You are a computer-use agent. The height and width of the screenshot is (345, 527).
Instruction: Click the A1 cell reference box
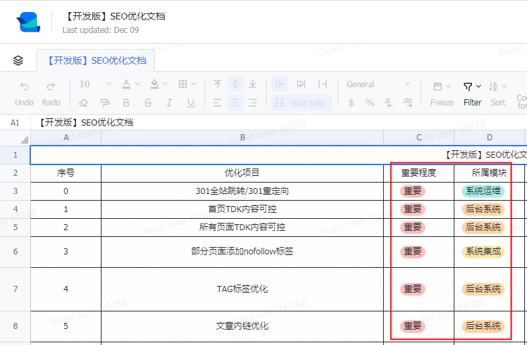point(15,123)
